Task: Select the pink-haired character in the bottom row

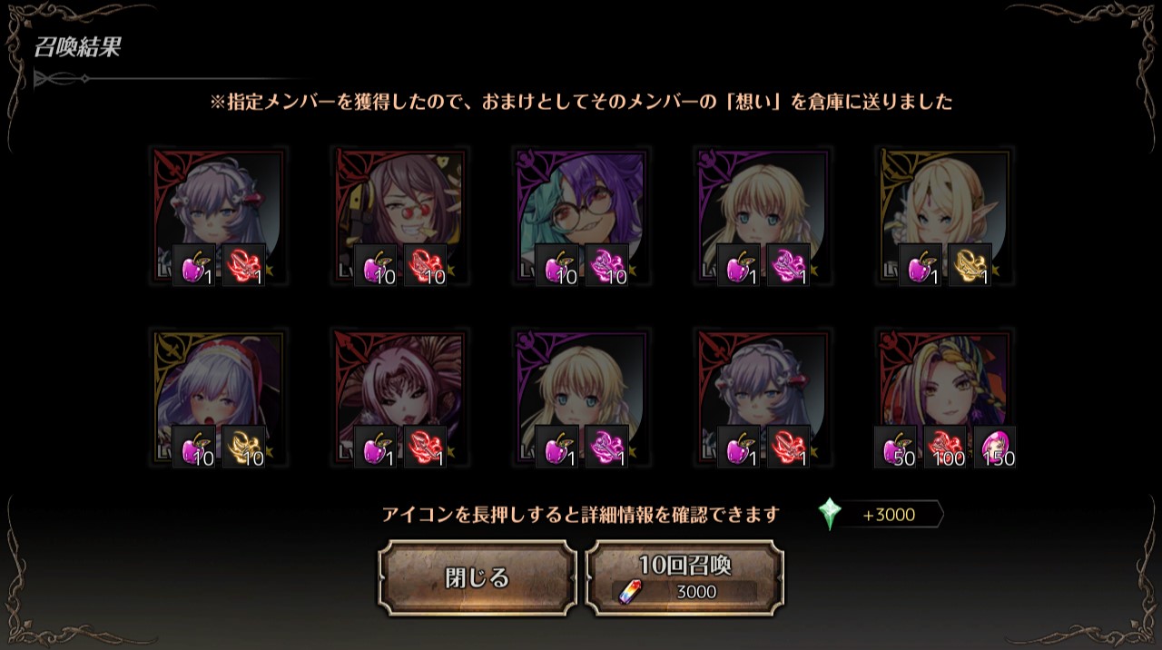Action: point(399,399)
